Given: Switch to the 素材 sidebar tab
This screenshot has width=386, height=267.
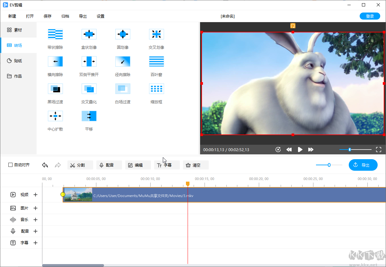Looking at the screenshot, I should pos(18,30).
